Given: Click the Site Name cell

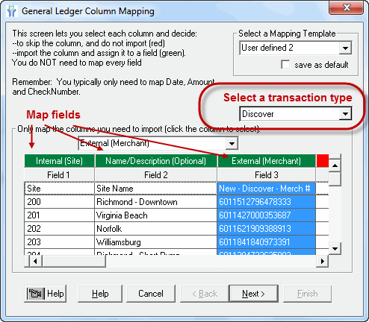Looking at the screenshot, I should pos(156,189).
